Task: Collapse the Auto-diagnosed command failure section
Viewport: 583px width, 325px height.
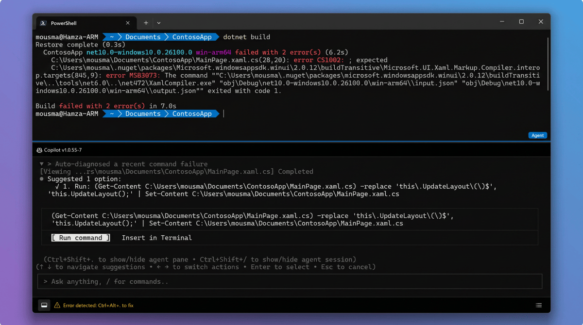Action: [x=42, y=164]
